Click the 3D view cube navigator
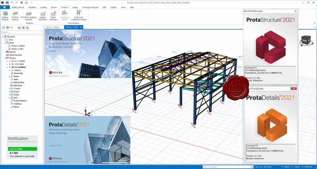317x169 pixels. 306,40
